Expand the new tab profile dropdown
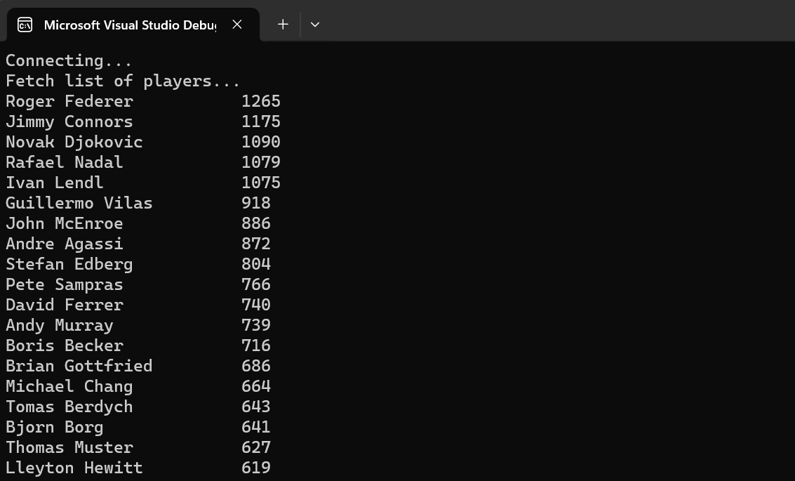The width and height of the screenshot is (795, 481). (315, 25)
